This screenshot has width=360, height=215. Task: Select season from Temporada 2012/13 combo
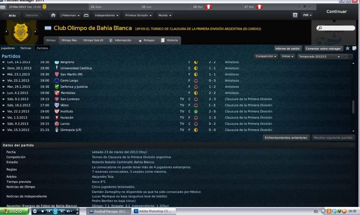tap(319, 56)
